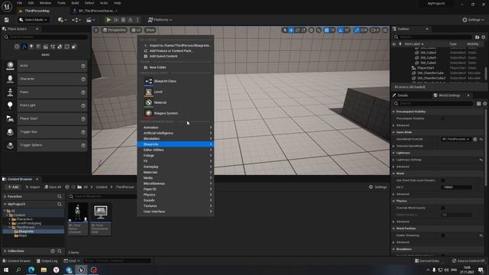The height and width of the screenshot is (275, 489).
Task: Open help for the Character actor
Action: point(83,79)
